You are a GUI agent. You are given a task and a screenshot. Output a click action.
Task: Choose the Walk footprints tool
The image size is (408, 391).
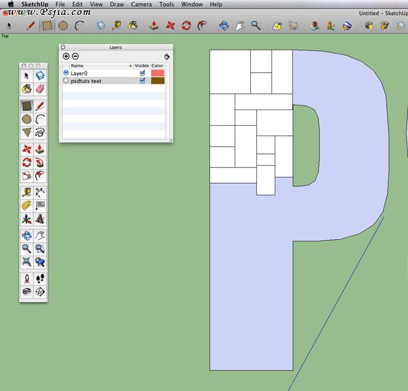pyautogui.click(x=40, y=279)
